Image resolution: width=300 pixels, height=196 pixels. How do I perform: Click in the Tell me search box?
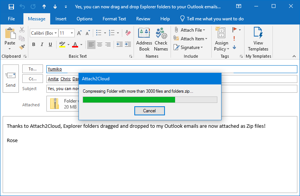point(215,19)
